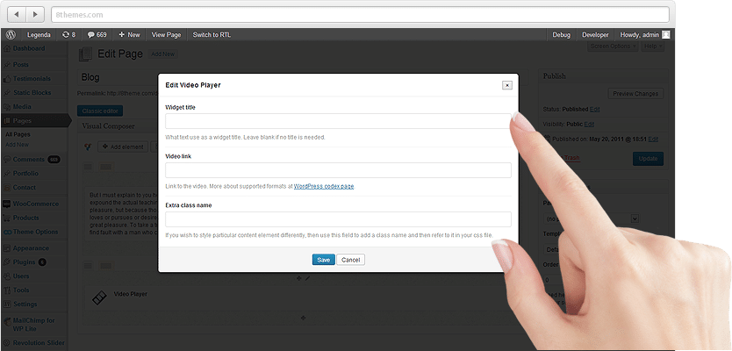Screen dimensions: 732x351
Task: Expand the Screen Options dropdown
Action: pyautogui.click(x=613, y=47)
